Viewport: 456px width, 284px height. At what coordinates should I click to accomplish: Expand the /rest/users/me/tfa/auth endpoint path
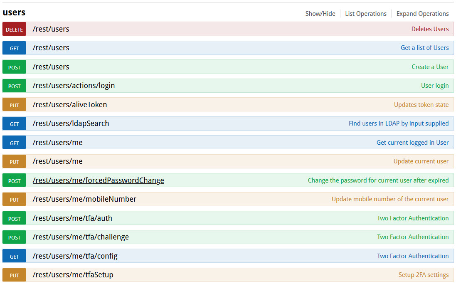(72, 218)
